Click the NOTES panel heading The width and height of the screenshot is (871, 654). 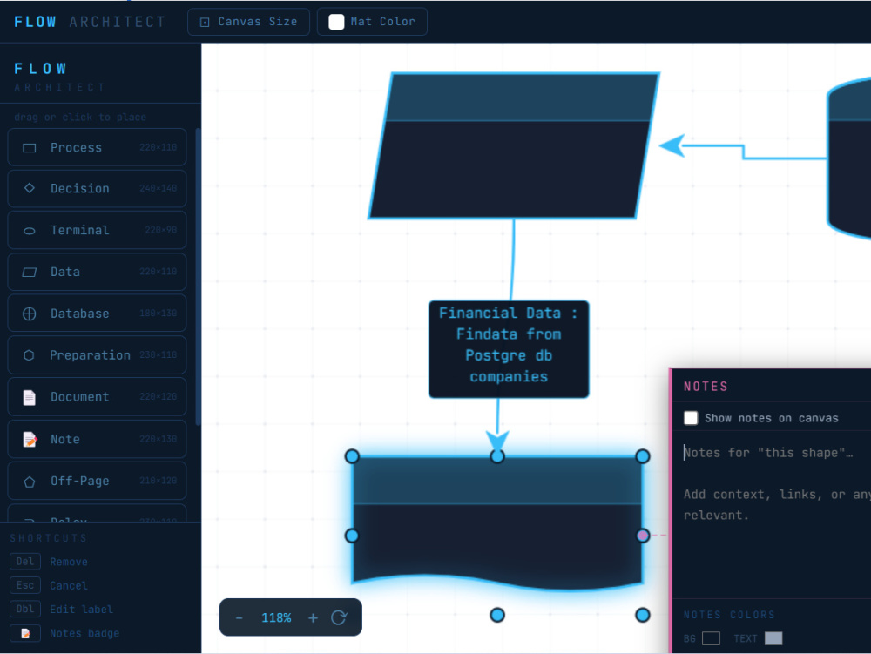(706, 387)
